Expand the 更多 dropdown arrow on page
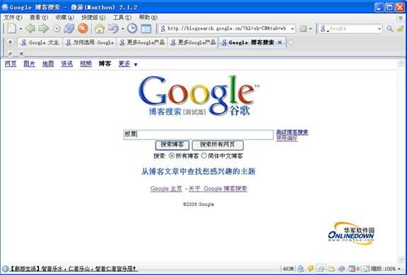 [136, 65]
